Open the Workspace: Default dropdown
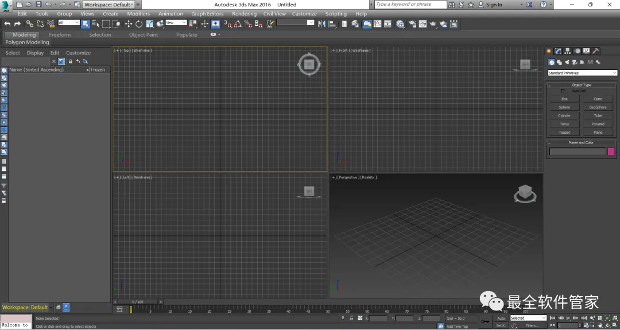 (109, 5)
